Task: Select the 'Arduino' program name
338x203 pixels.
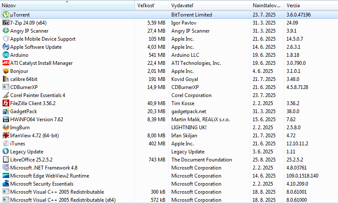Action: pos(19,55)
